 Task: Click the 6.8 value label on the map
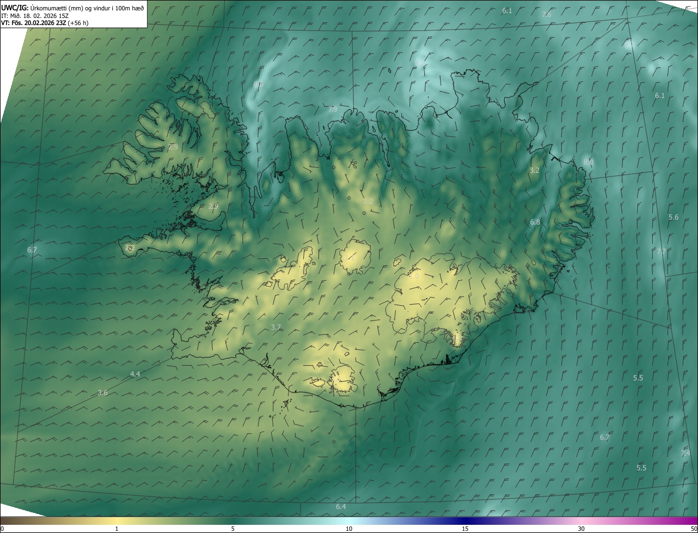click(535, 222)
